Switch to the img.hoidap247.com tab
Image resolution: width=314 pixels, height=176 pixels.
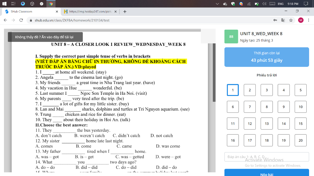[90, 12]
